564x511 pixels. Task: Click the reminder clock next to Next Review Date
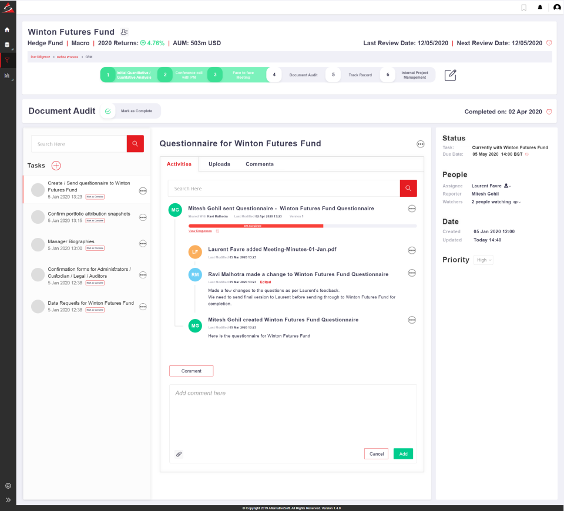tap(549, 43)
